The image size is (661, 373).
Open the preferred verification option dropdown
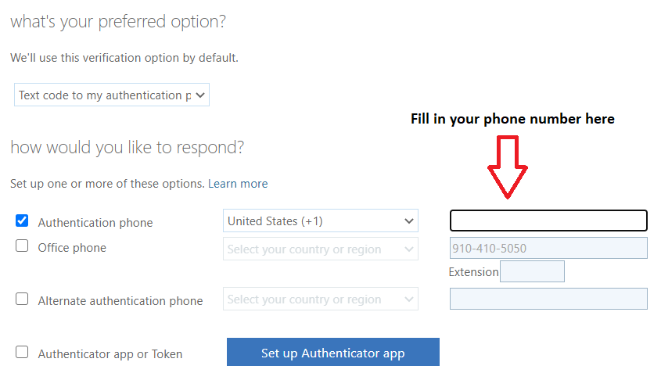pos(111,95)
